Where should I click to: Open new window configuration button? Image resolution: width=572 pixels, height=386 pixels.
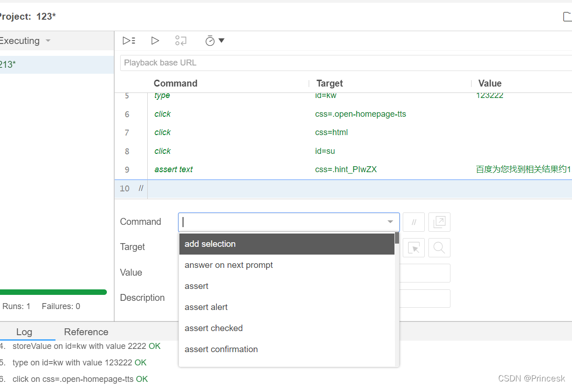click(x=439, y=222)
